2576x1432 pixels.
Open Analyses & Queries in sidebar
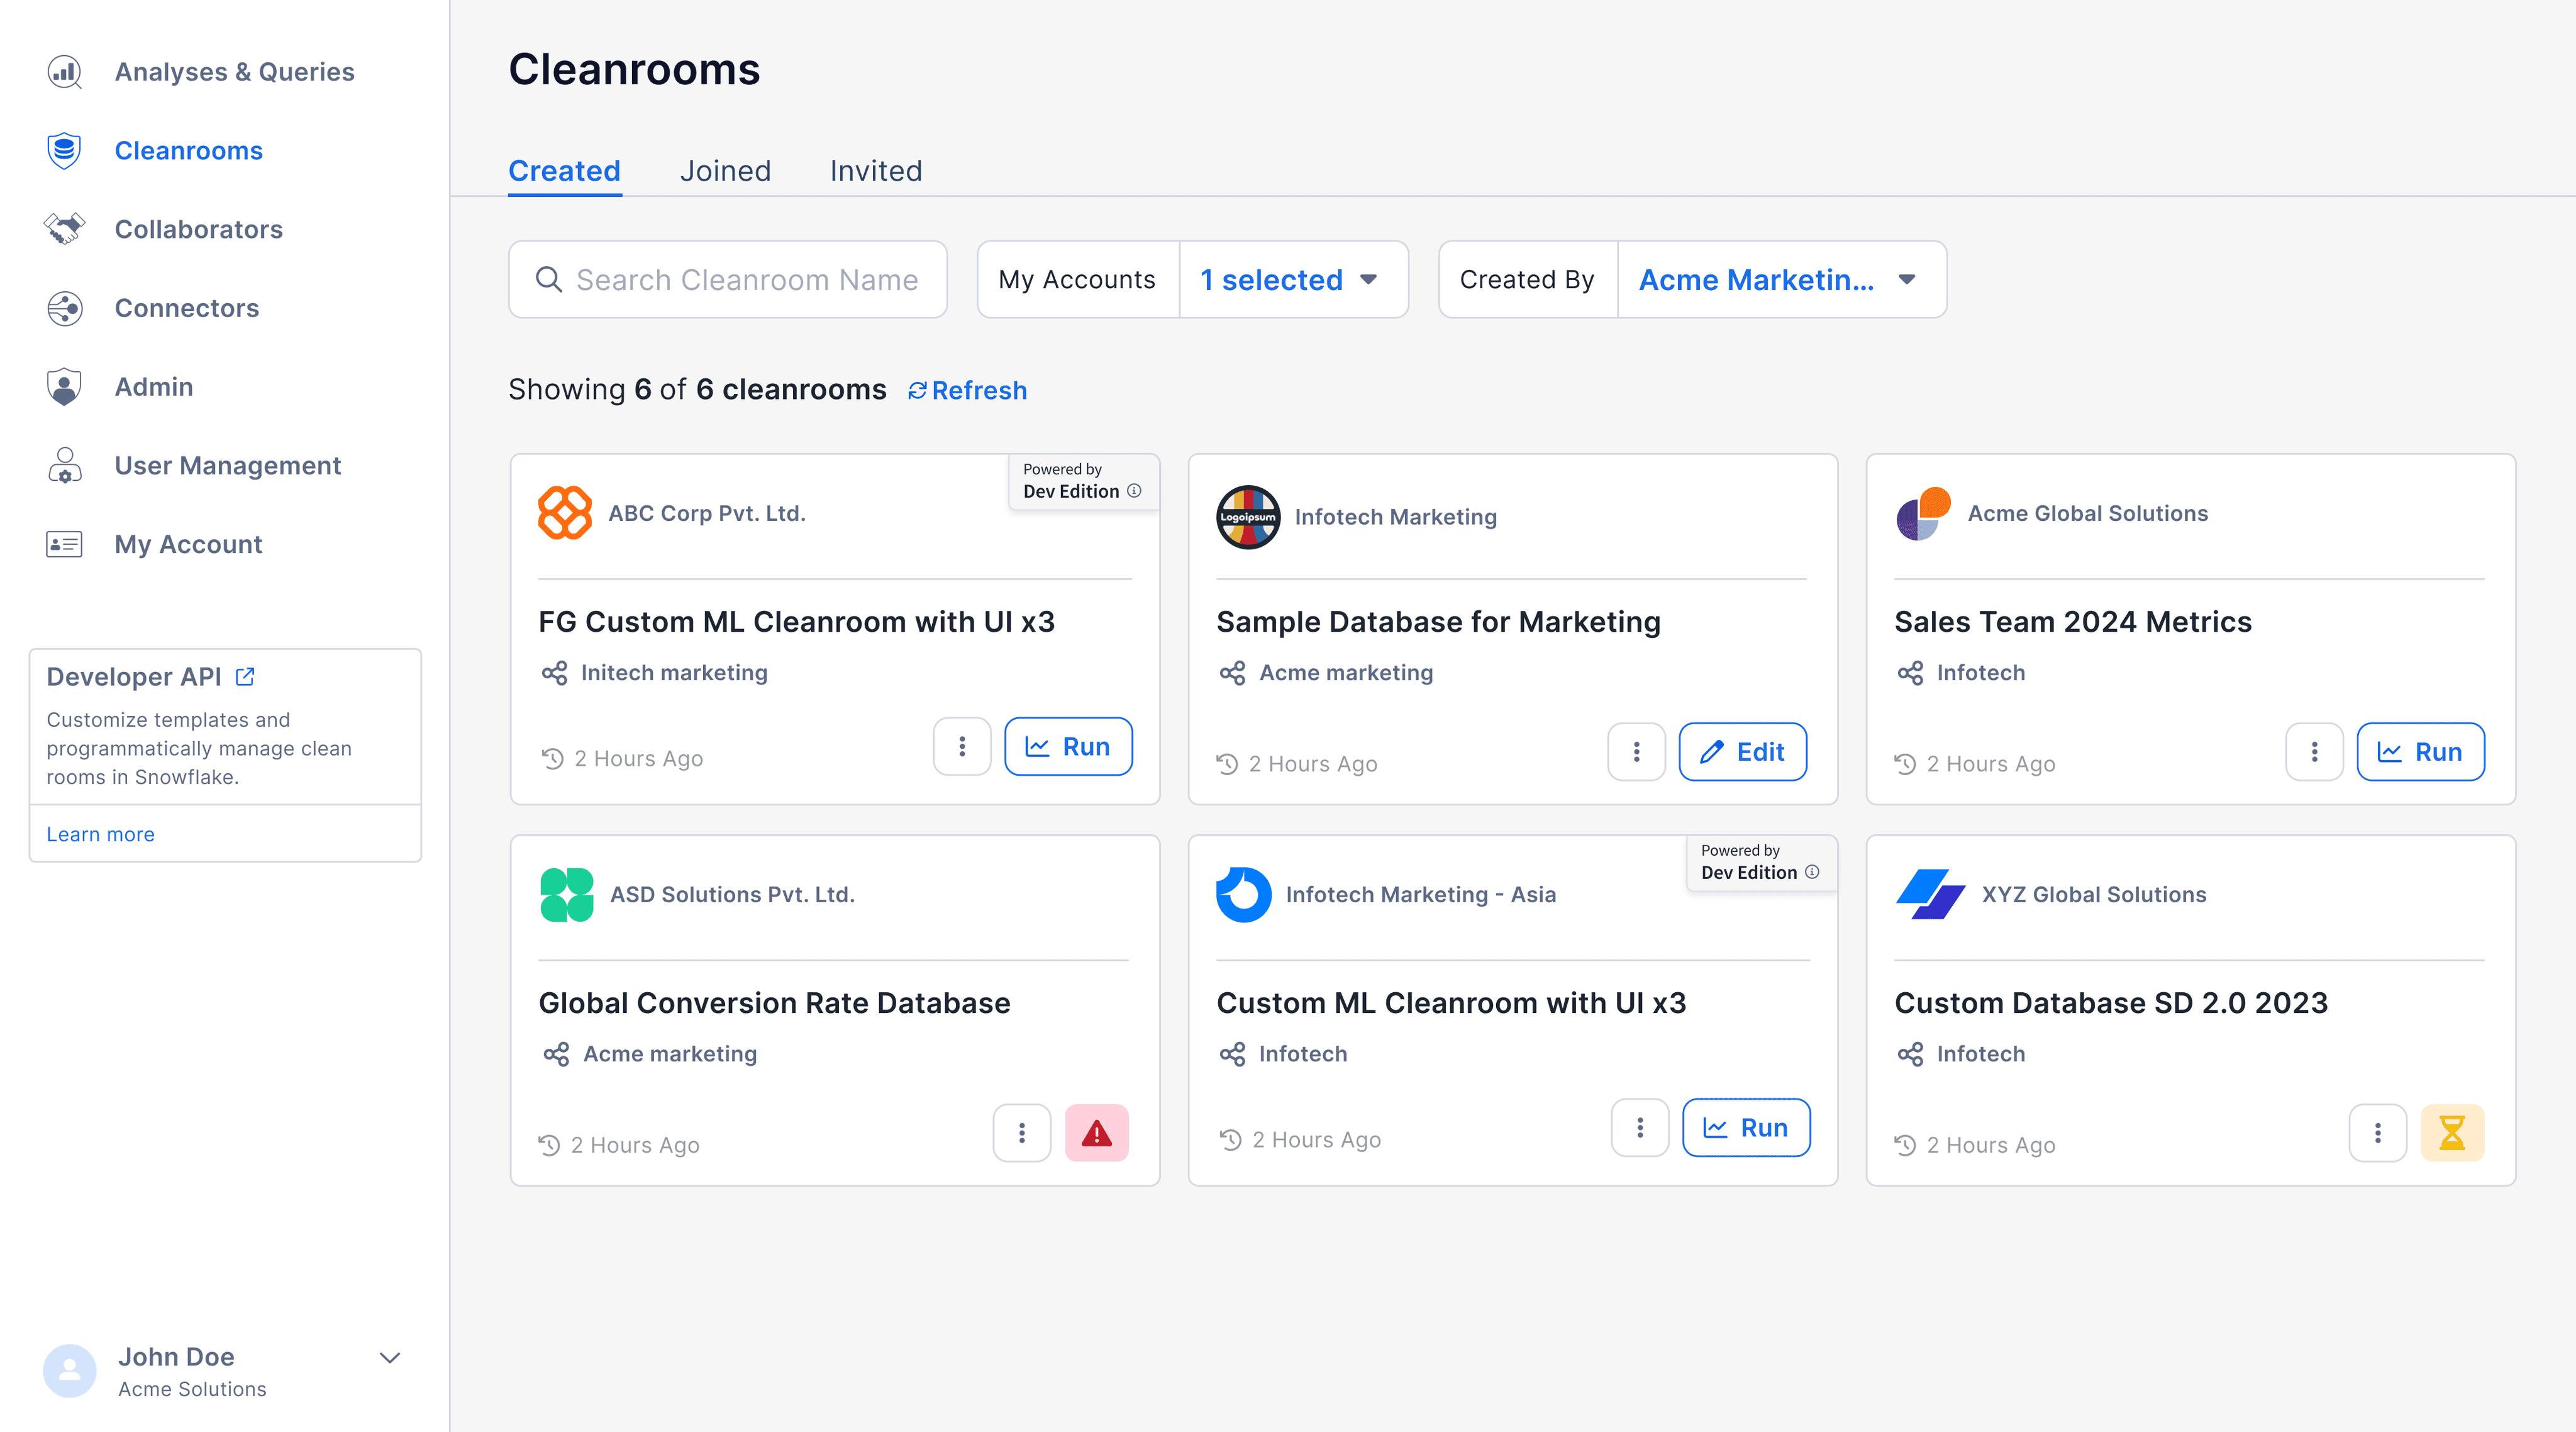pos(234,72)
